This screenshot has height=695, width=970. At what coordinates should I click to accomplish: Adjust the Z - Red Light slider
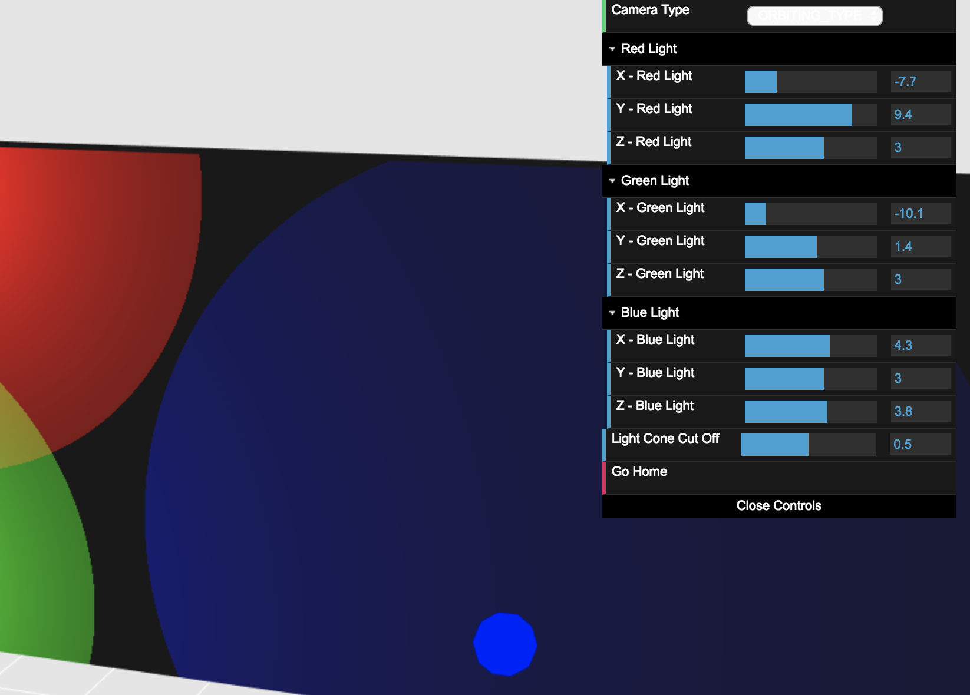[811, 148]
